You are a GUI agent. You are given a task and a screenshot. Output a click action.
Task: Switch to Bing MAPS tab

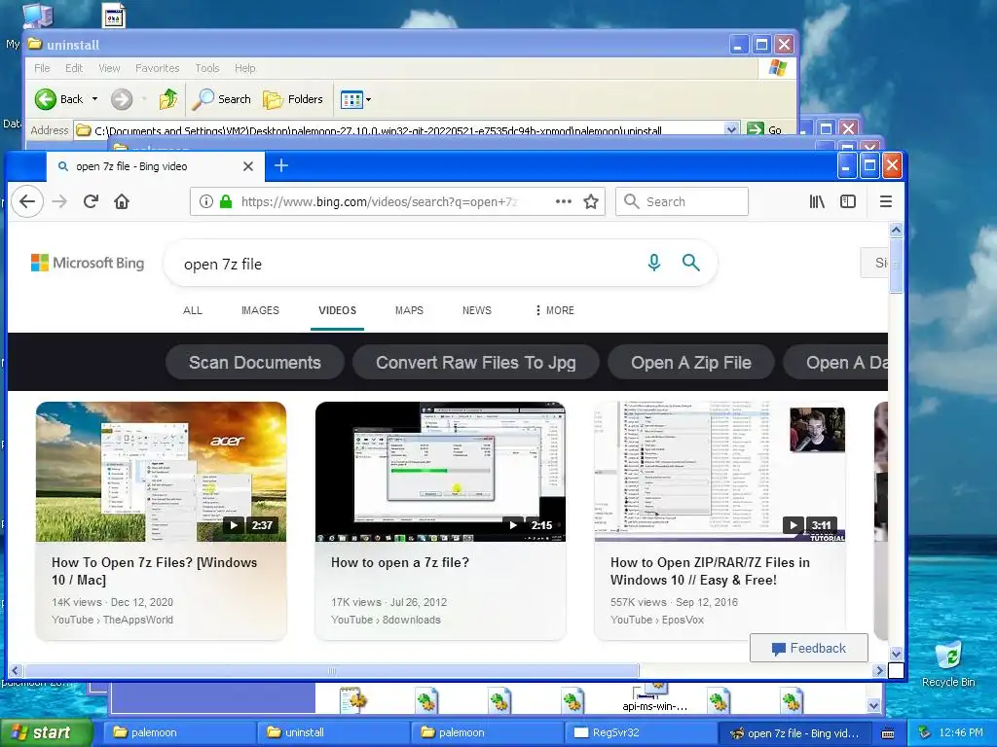(x=409, y=310)
